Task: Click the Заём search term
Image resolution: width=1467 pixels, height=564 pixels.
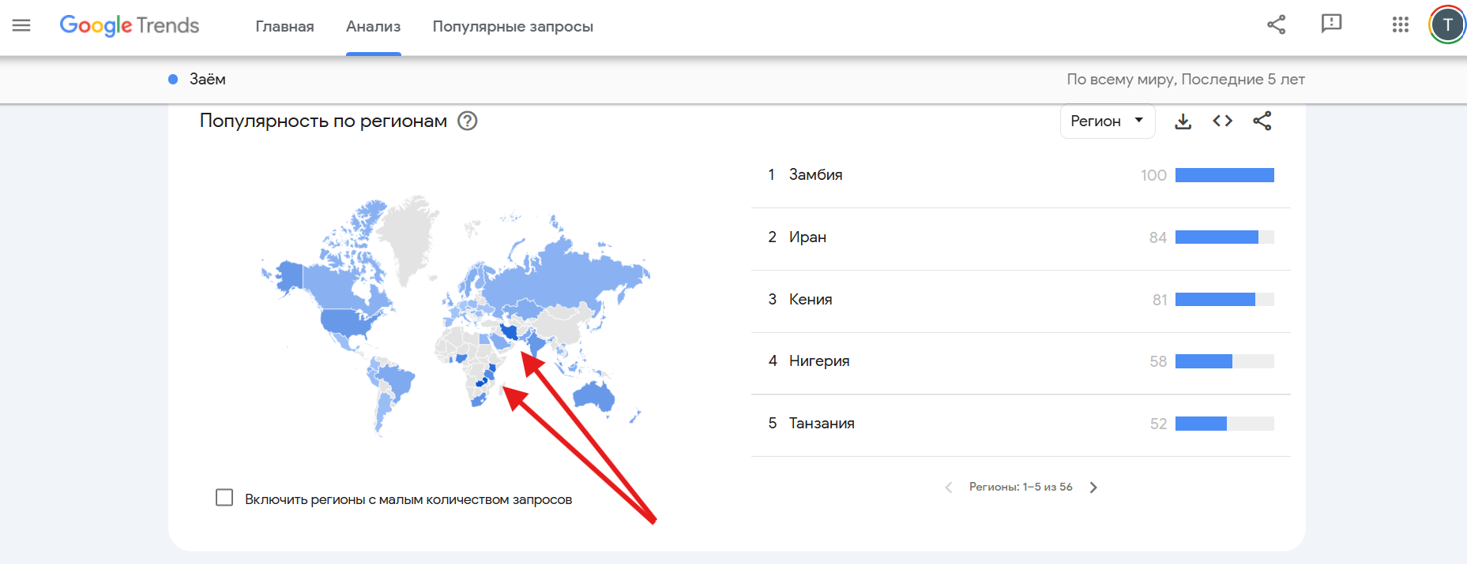Action: 207,79
